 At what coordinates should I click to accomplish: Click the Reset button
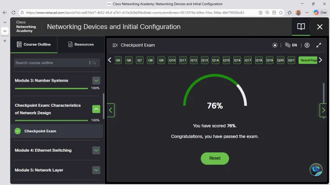(x=214, y=158)
